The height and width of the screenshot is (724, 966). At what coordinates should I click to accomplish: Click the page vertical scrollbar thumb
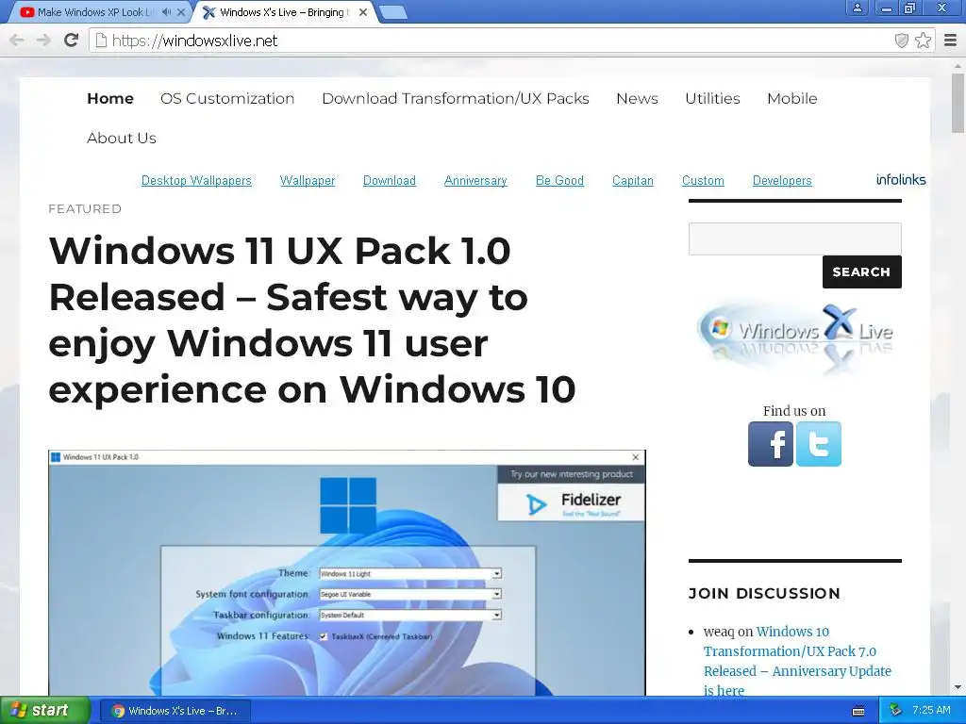coord(958,102)
